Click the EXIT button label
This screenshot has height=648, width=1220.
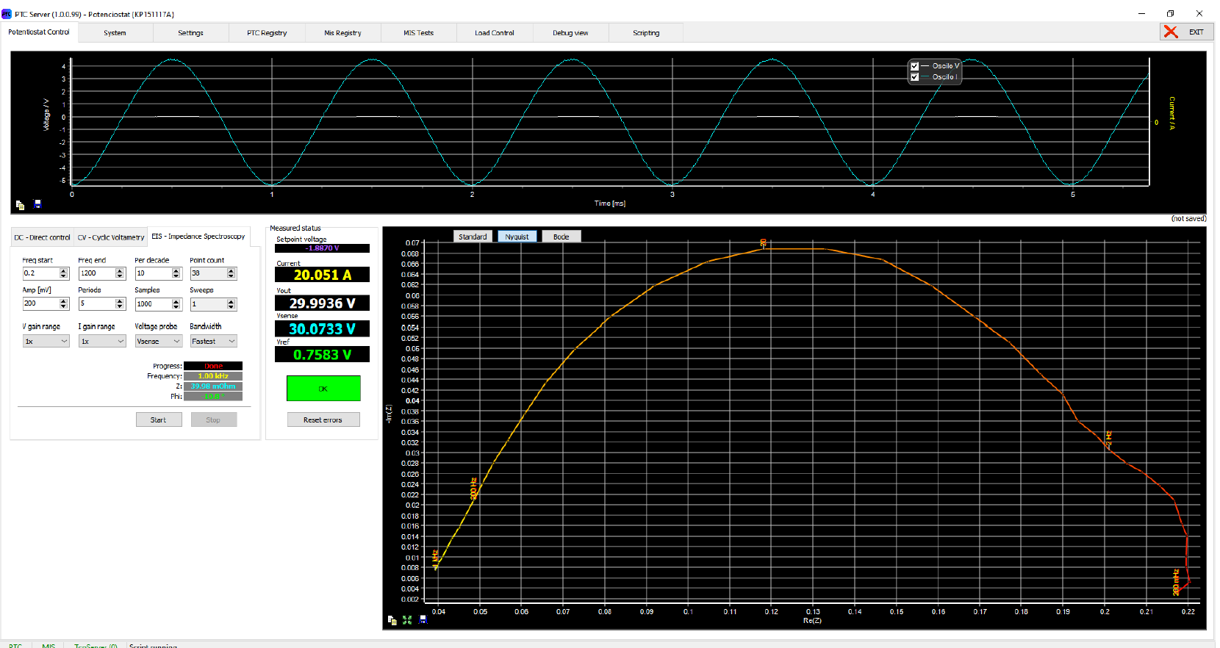1196,32
